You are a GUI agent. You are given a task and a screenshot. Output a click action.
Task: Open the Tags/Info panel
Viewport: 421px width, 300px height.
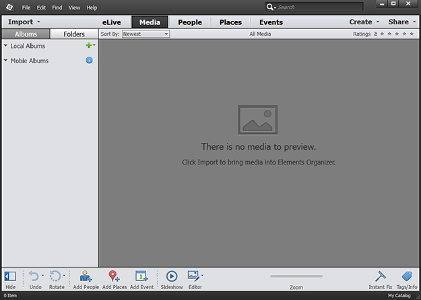[407, 280]
